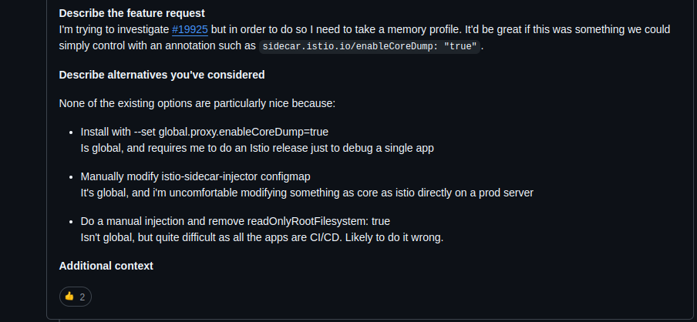Add a thumbs up reaction

click(x=76, y=297)
